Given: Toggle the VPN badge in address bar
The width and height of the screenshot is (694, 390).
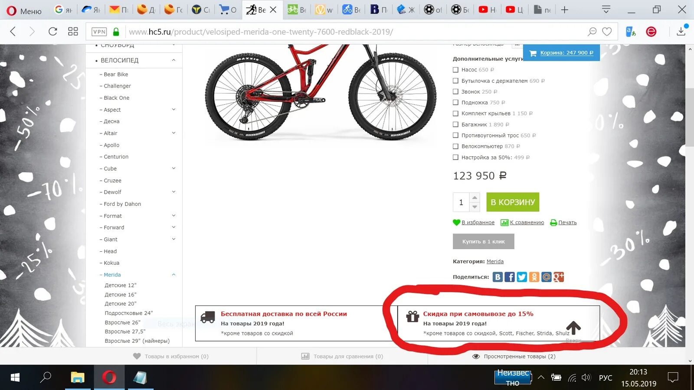Looking at the screenshot, I should point(99,32).
